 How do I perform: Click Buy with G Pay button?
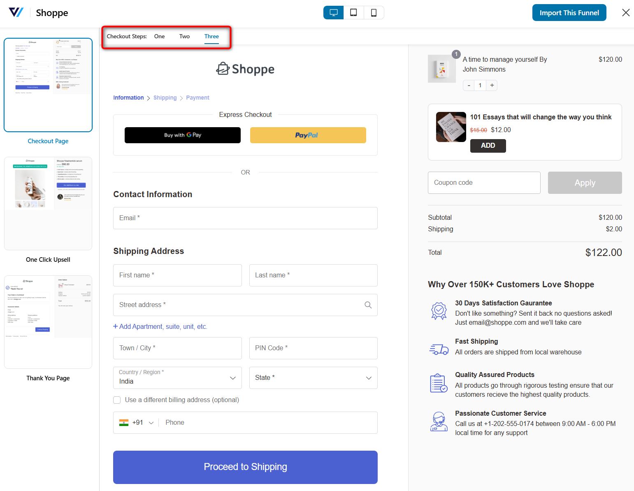(183, 135)
